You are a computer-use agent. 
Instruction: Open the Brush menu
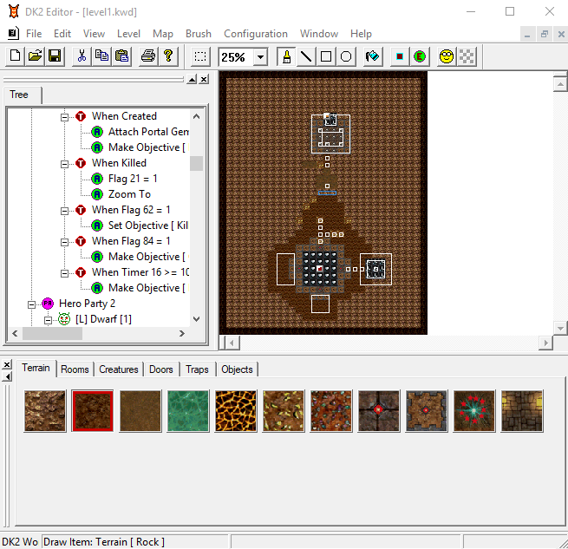[x=199, y=34]
